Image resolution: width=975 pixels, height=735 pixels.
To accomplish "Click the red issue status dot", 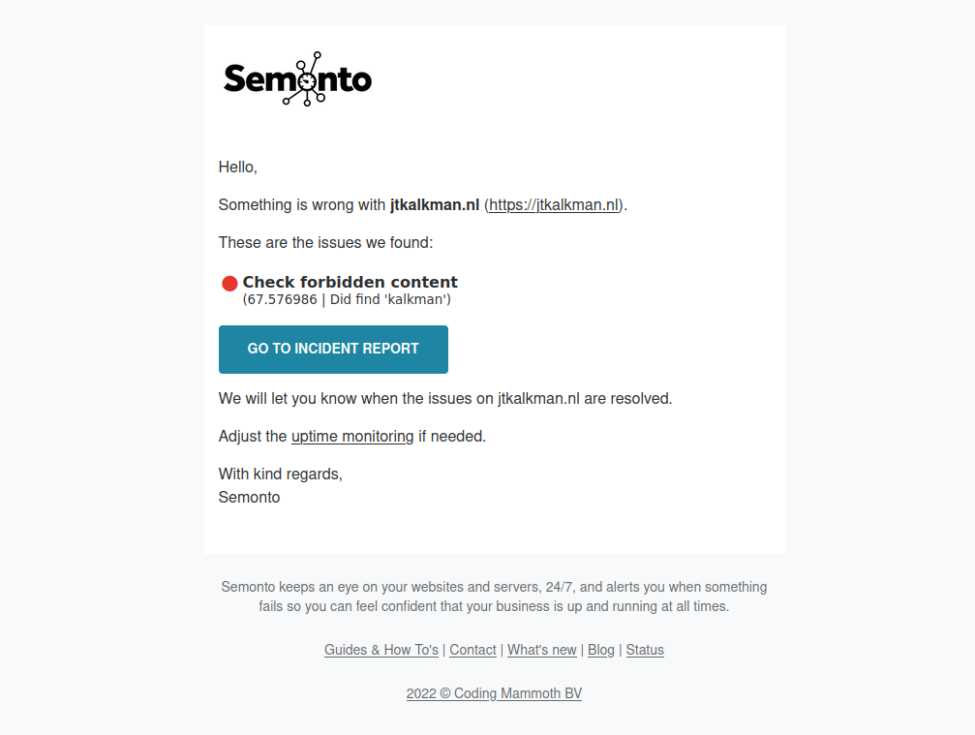I will [229, 283].
